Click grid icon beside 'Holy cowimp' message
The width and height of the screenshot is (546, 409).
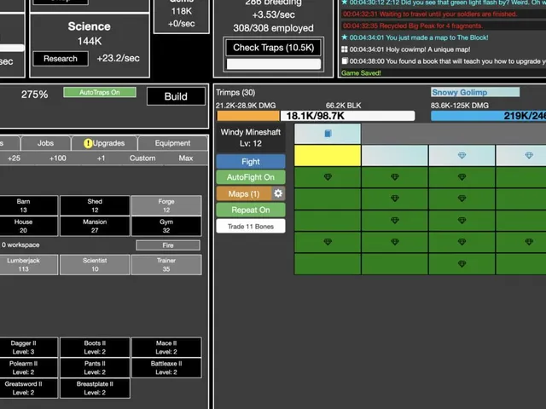point(345,49)
